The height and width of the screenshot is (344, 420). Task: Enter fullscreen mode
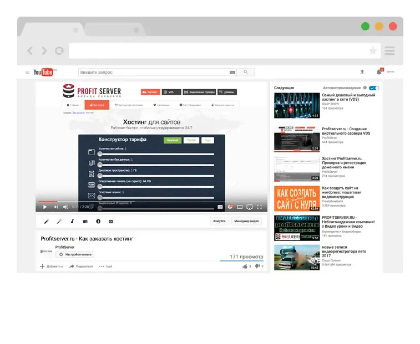(259, 207)
